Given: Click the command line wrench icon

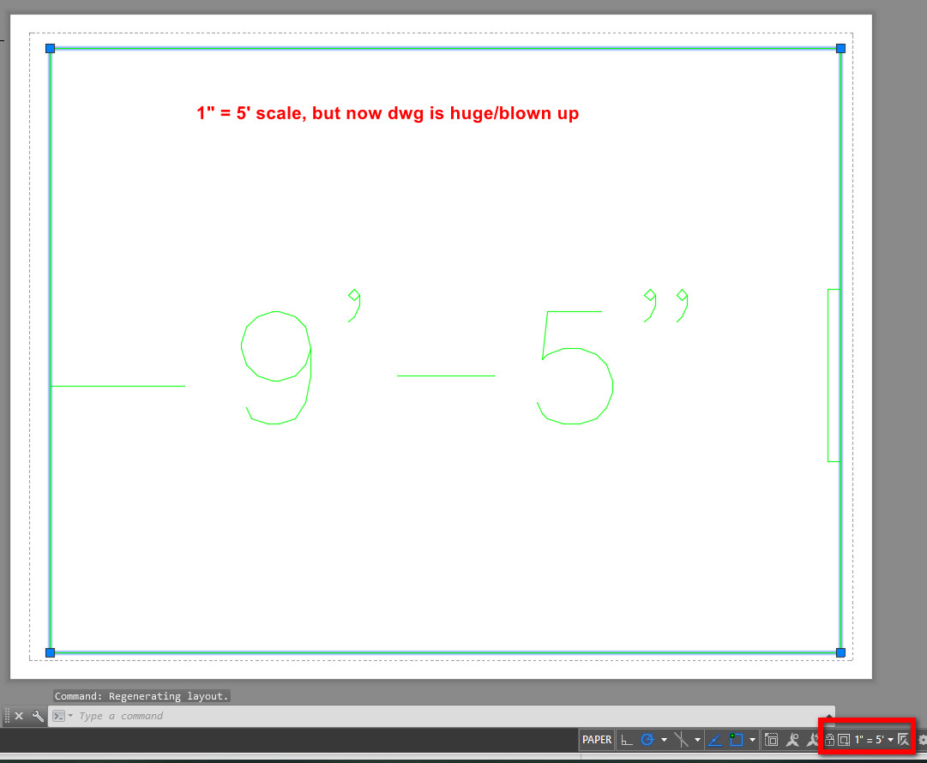Looking at the screenshot, I should click(37, 715).
